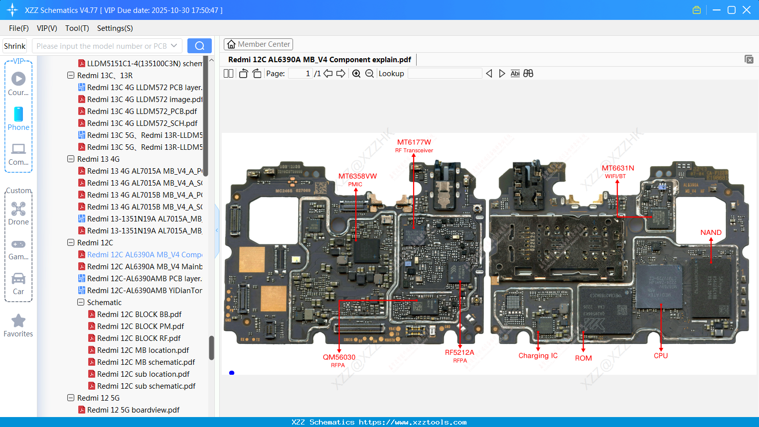Click the yellow briefcase icon in title bar
Viewport: 759px width, 427px height.
pyautogui.click(x=696, y=9)
